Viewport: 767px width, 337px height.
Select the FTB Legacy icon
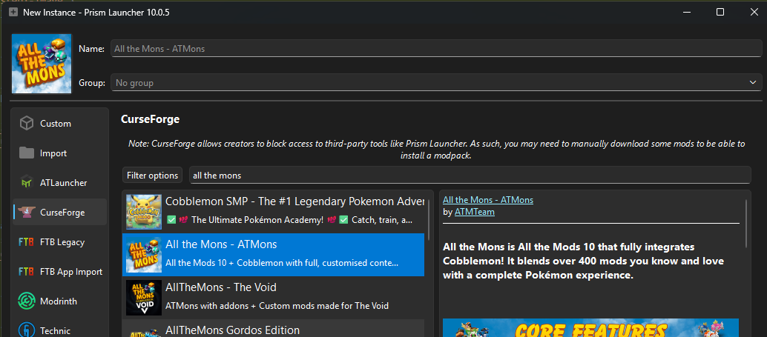[x=27, y=242]
